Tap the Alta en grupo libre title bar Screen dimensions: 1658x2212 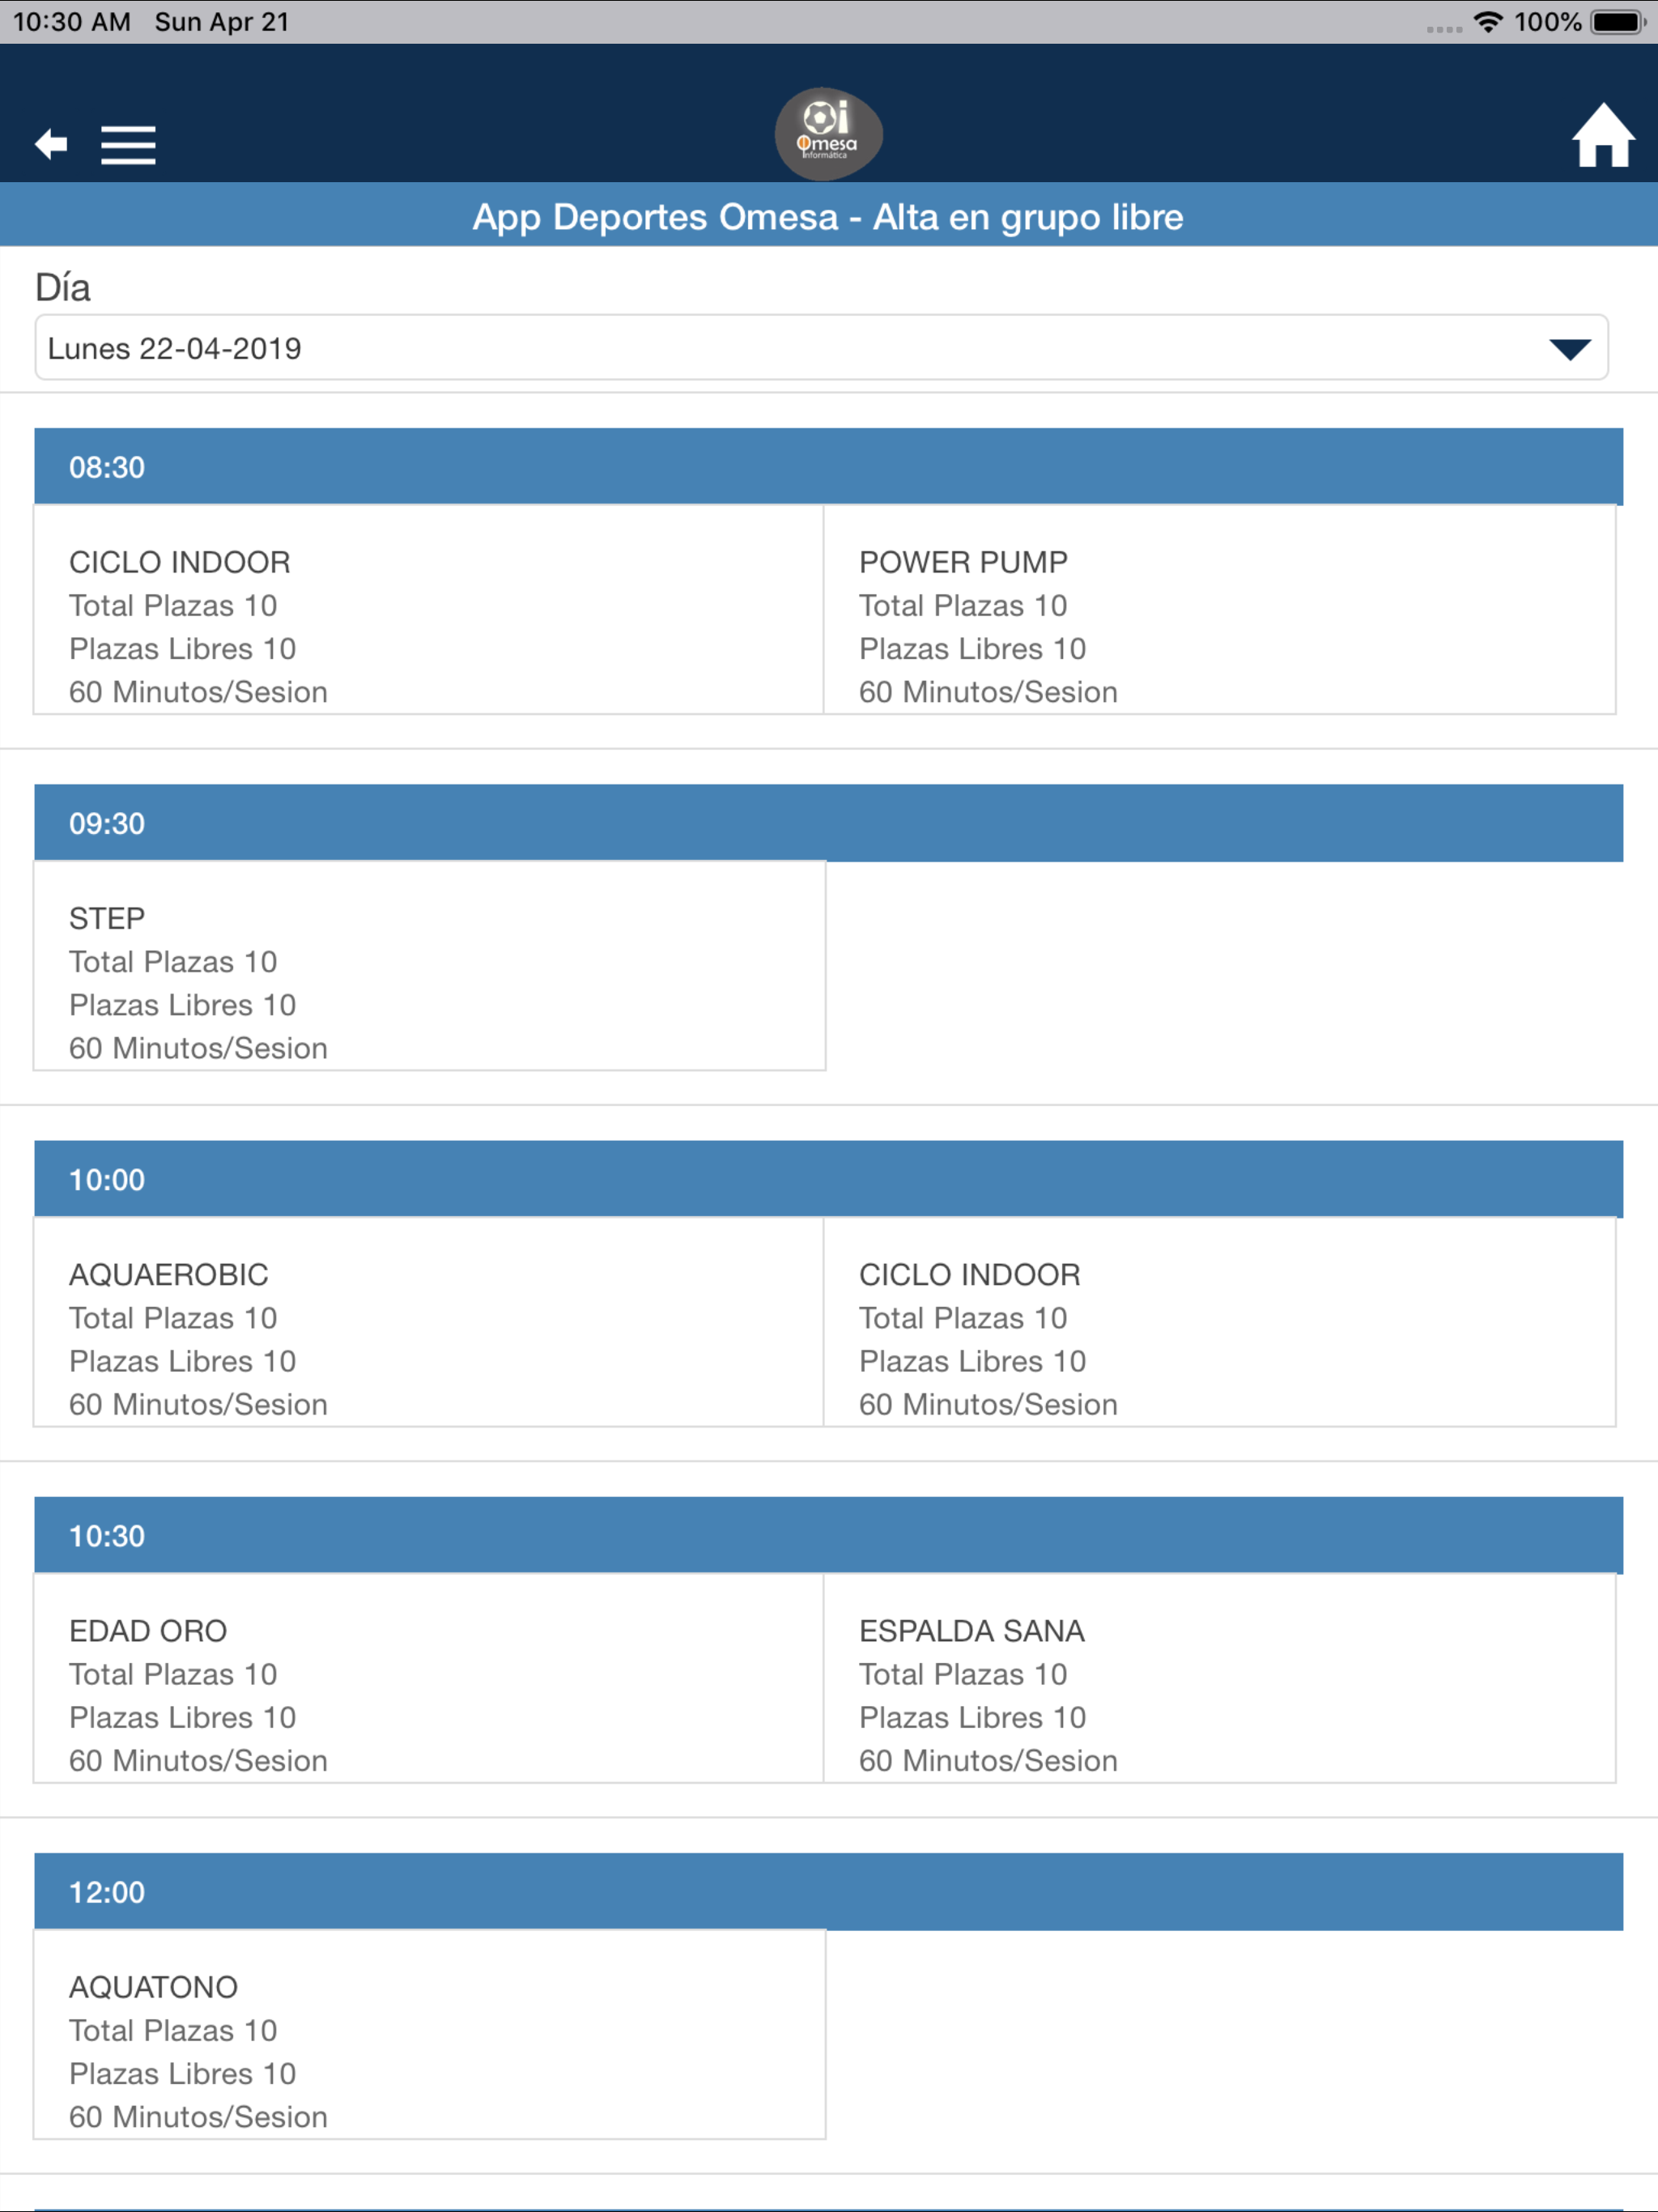pyautogui.click(x=829, y=215)
